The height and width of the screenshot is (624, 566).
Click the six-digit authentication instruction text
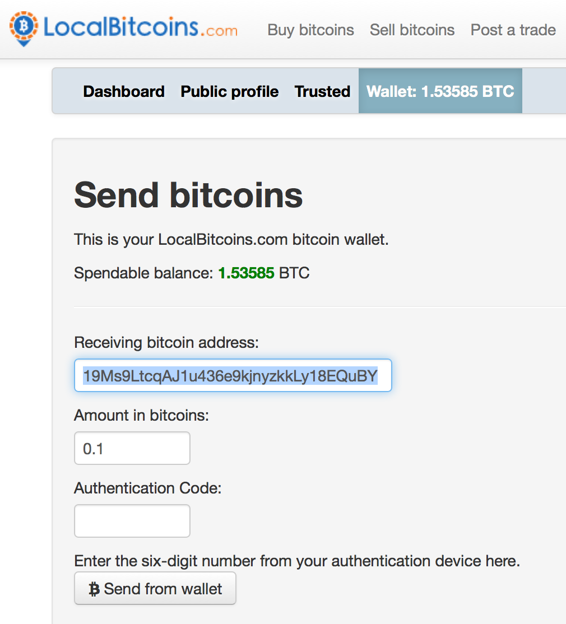pyautogui.click(x=296, y=561)
